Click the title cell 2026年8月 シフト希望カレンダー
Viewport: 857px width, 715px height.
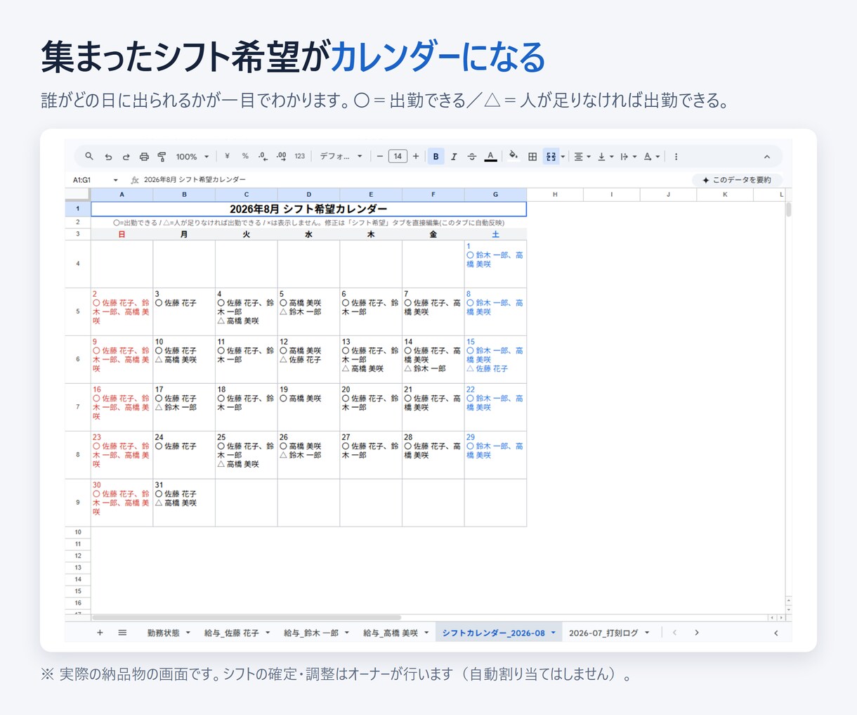pos(308,209)
